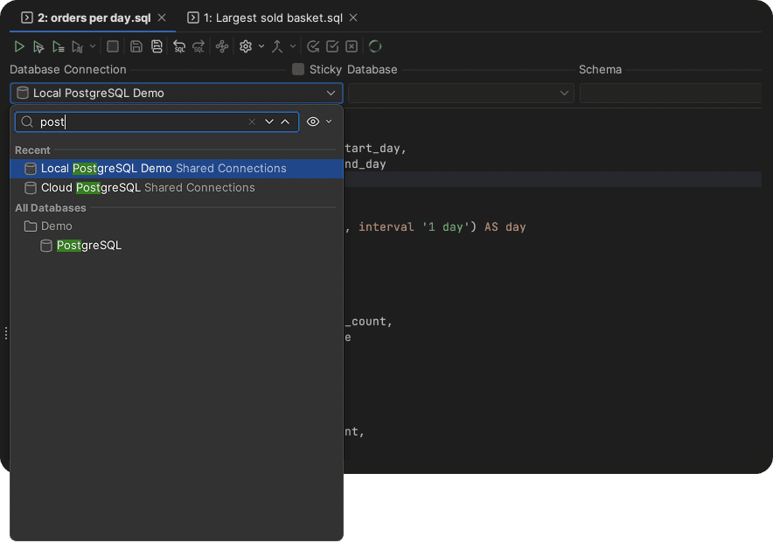Click the 'Recent' section header

32,150
